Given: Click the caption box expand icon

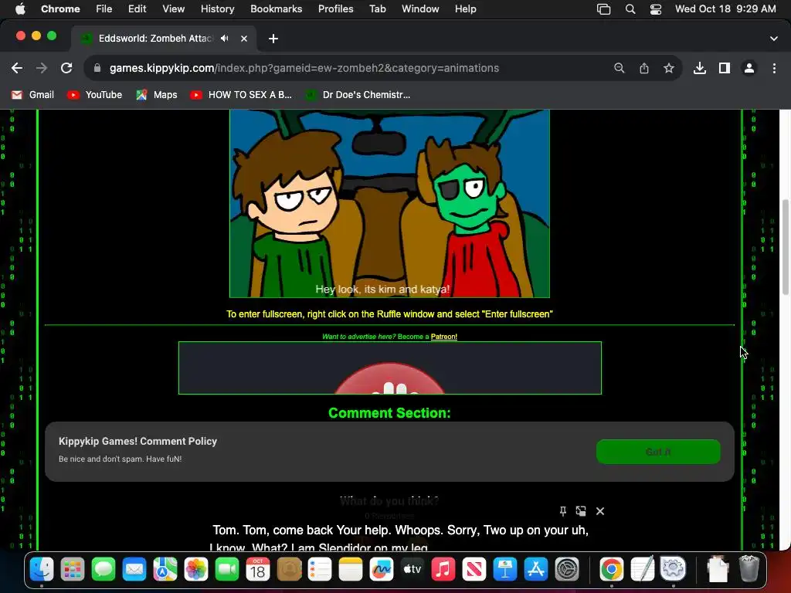Looking at the screenshot, I should click(581, 511).
